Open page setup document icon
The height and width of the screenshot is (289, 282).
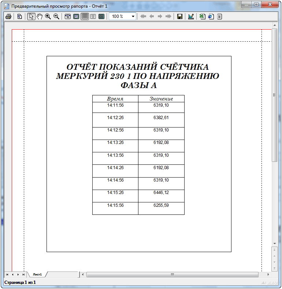(x=19, y=16)
